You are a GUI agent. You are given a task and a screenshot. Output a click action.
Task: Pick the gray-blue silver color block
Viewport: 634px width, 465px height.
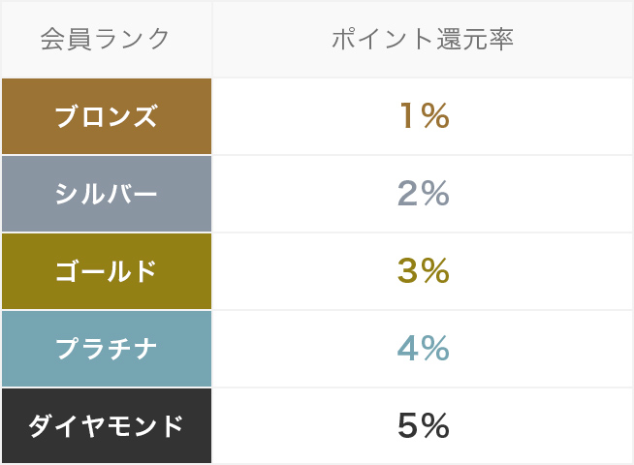(29, 194)
